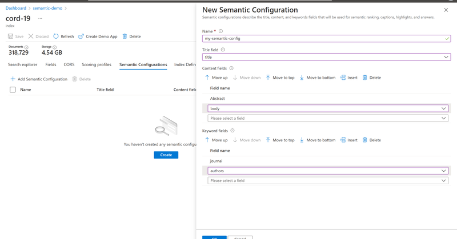Screen dimensions: 457x239
Task: Click the Delete index trash icon
Action: 125,37
